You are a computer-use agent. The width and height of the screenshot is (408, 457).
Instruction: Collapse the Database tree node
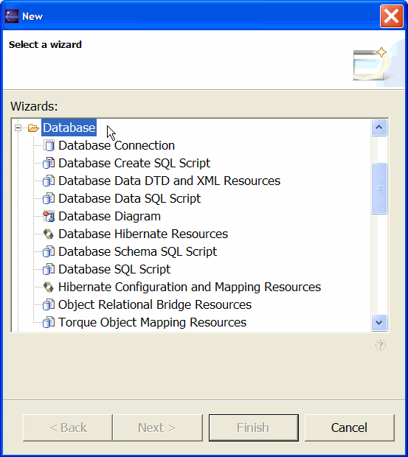point(18,128)
